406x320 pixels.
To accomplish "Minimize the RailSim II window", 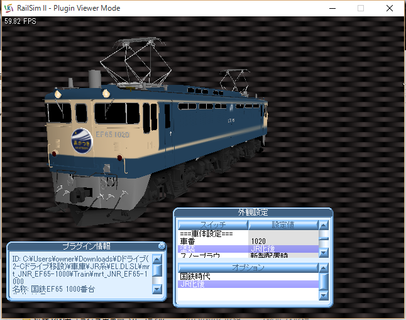I will pyautogui.click(x=332, y=8).
